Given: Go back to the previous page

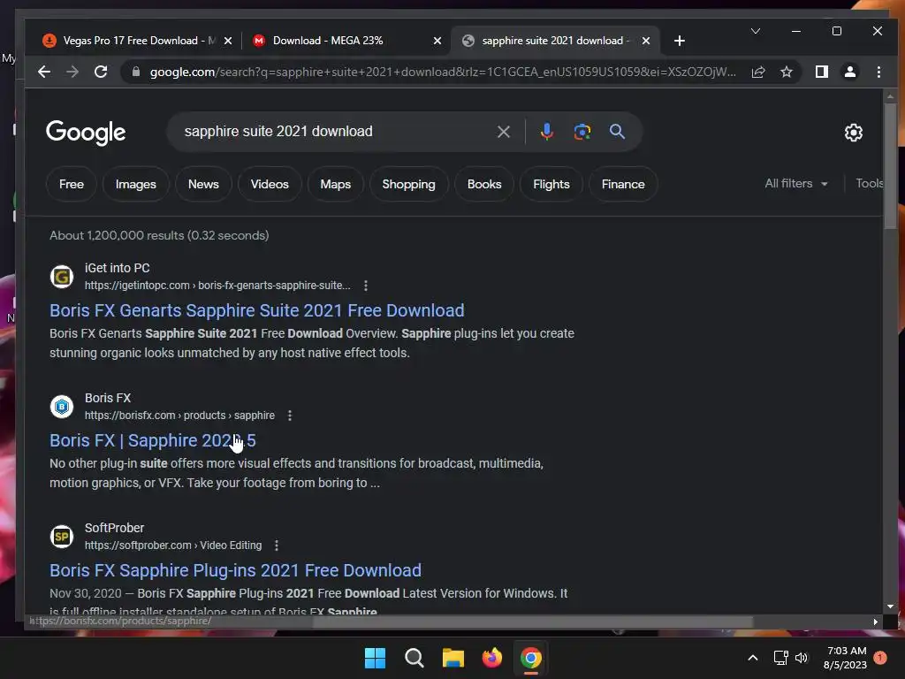Looking at the screenshot, I should 44,72.
